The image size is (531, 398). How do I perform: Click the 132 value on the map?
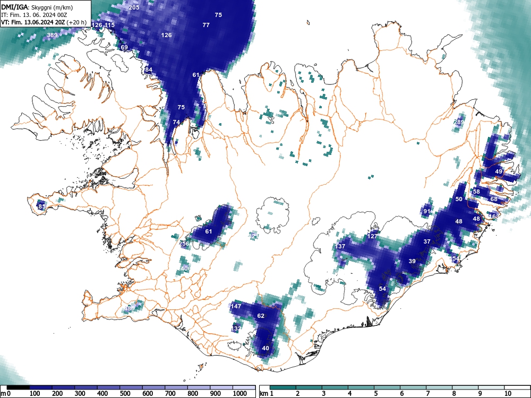click(236, 328)
